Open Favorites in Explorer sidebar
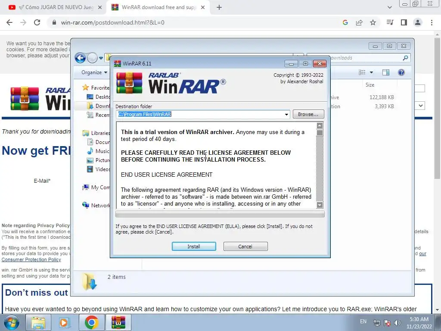This screenshot has width=441, height=331. (96, 88)
